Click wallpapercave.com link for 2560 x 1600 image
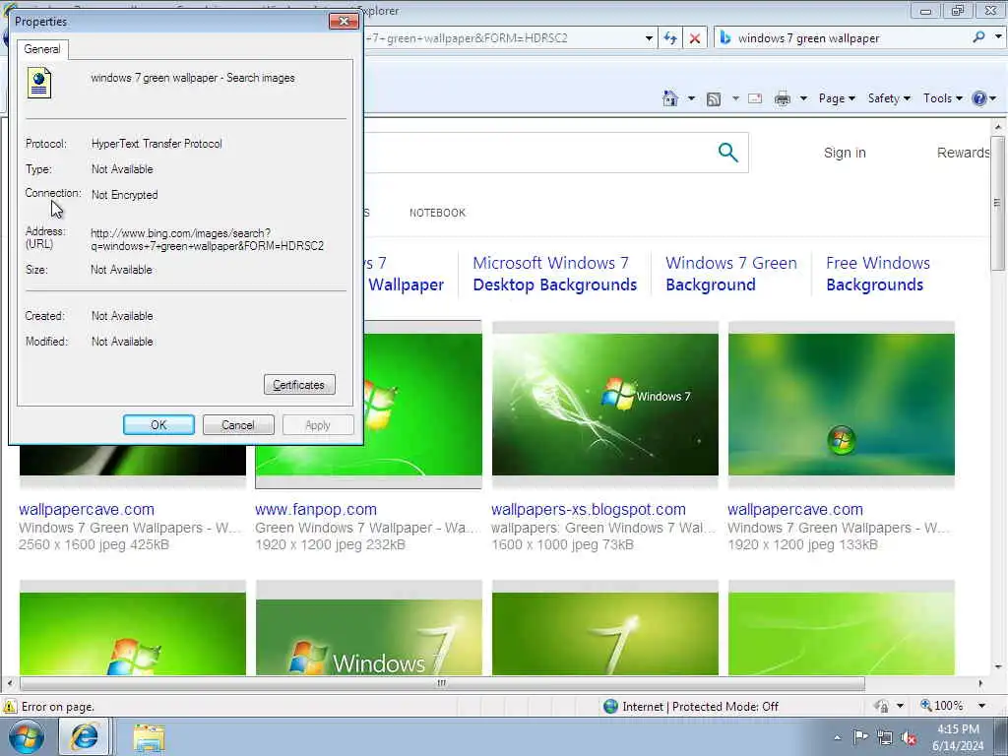 (x=87, y=510)
